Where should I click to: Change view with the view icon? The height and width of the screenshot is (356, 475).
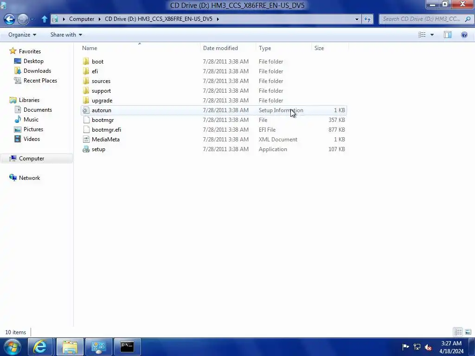[422, 35]
